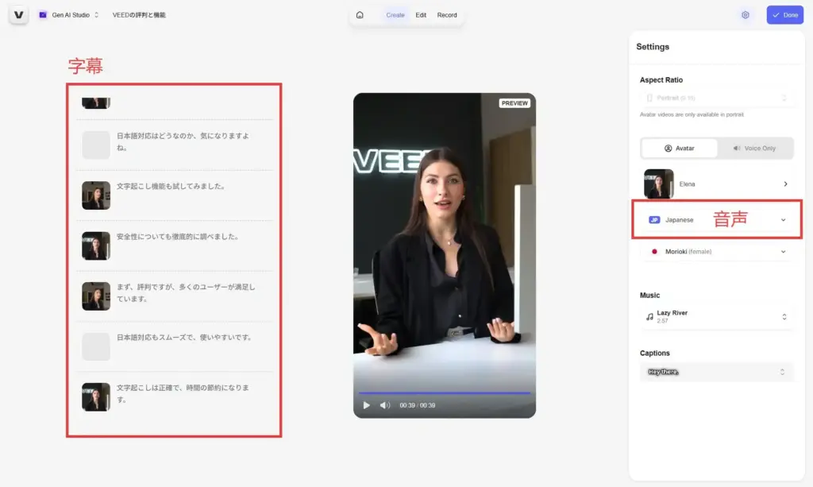Image resolution: width=813 pixels, height=487 pixels.
Task: Select scene text まず、評判ですが、多くのユーザーが満足しています。
Action: [186, 292]
